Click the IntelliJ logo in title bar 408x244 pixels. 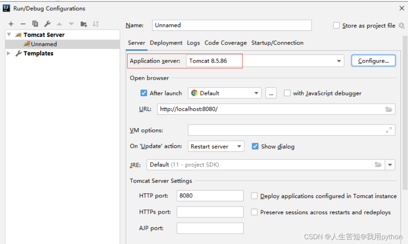[x=6, y=8]
